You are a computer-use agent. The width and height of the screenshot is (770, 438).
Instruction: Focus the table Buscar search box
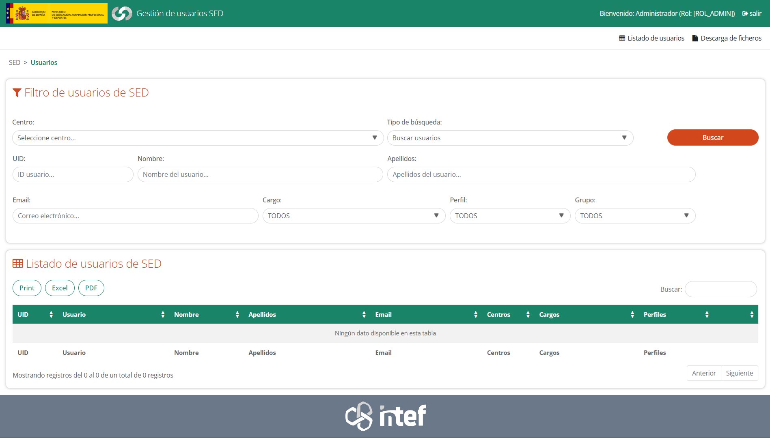(x=721, y=289)
